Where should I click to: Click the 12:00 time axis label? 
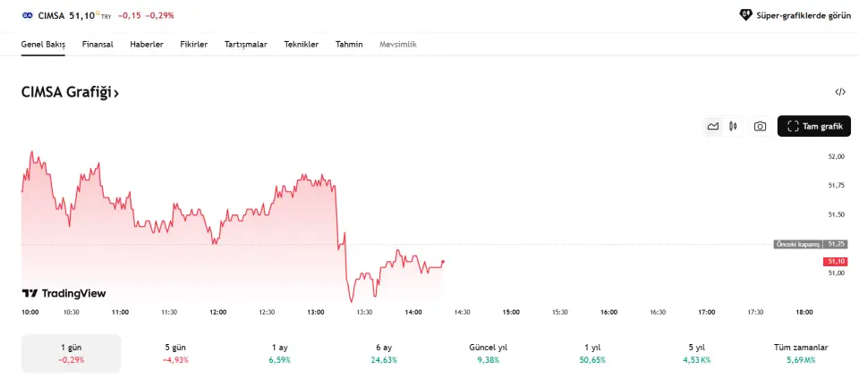218,313
